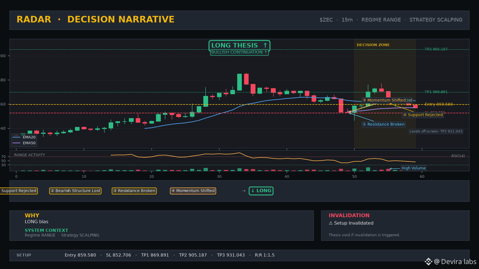
Task: Click the SYSTEM CONTEXT heading
Action: pyautogui.click(x=46, y=230)
